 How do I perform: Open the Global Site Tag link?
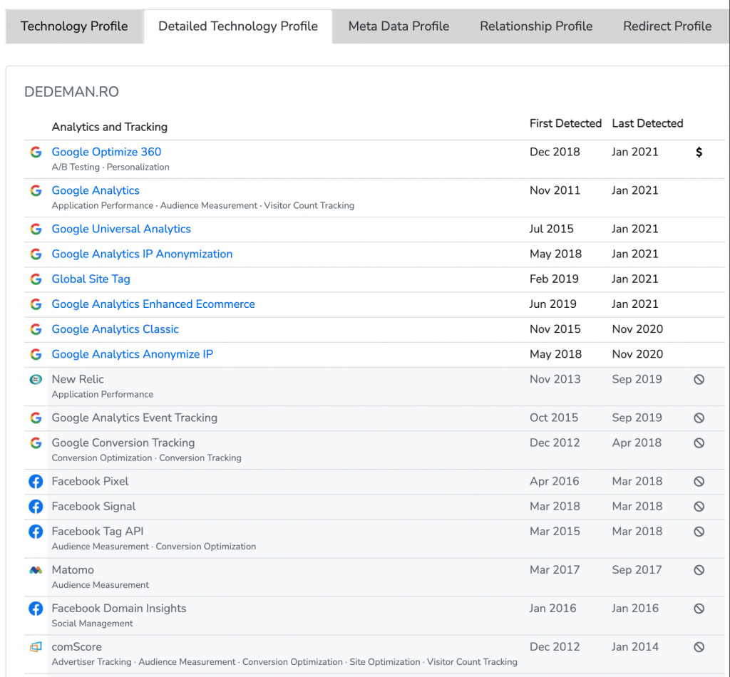(x=91, y=279)
